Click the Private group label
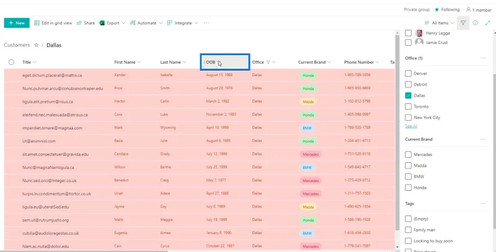Screen dimensions: 496x252 [417, 10]
